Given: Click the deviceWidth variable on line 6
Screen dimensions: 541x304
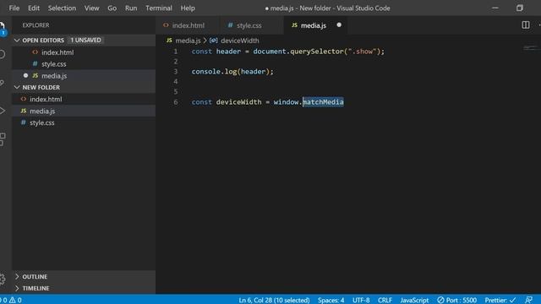Looking at the screenshot, I should 238,102.
